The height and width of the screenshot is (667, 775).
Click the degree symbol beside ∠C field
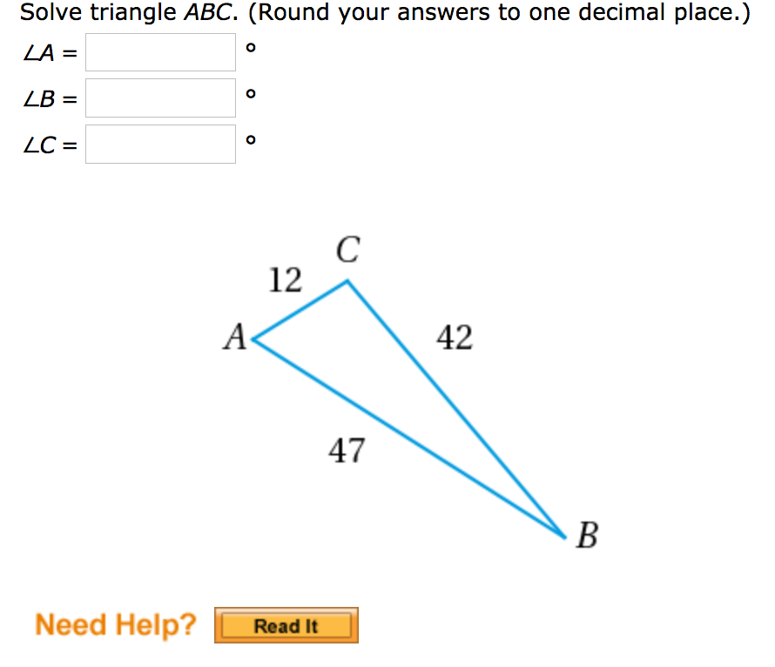click(x=250, y=139)
